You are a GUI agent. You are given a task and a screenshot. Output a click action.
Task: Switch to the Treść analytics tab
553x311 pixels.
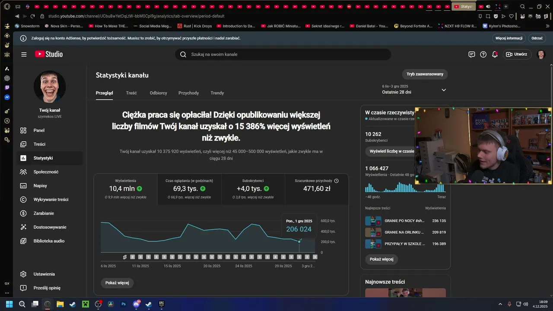coord(131,93)
